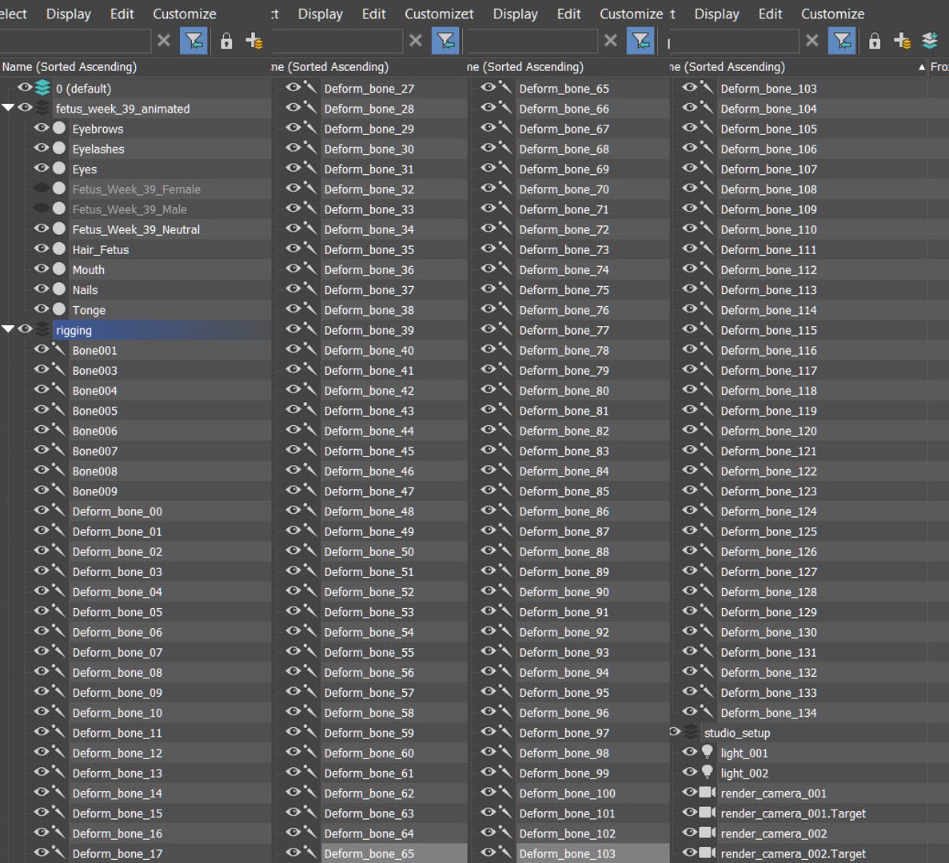Open the Customize menu in the rightmost explorer

pos(833,14)
